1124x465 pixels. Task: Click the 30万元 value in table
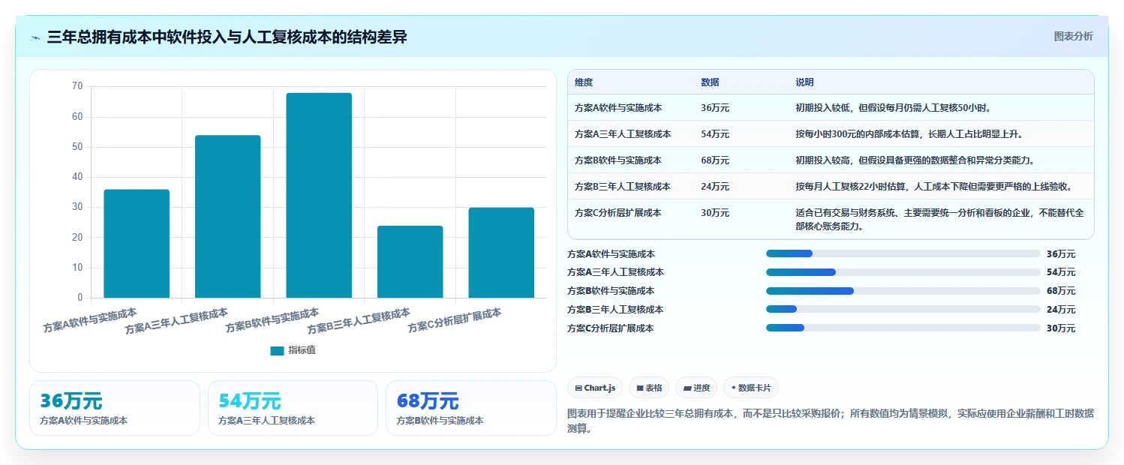715,213
